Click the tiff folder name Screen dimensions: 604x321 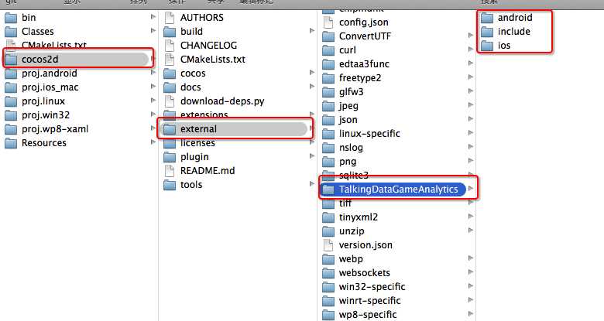coord(345,203)
